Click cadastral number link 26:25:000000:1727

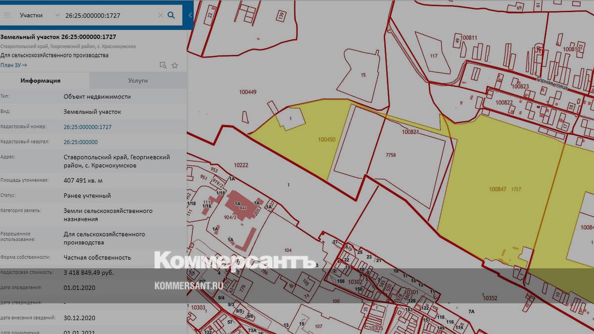pos(88,127)
